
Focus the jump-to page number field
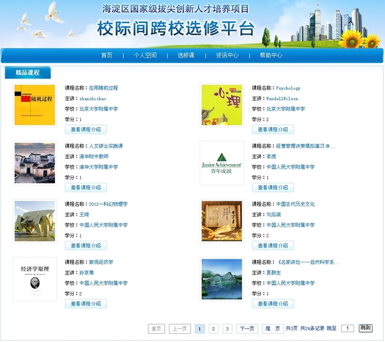tap(347, 329)
